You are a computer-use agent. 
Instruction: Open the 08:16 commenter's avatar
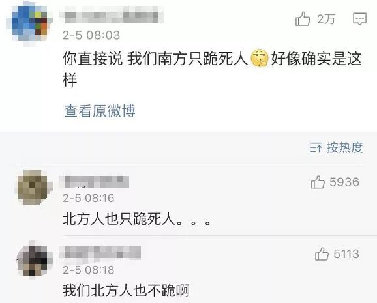click(x=33, y=188)
